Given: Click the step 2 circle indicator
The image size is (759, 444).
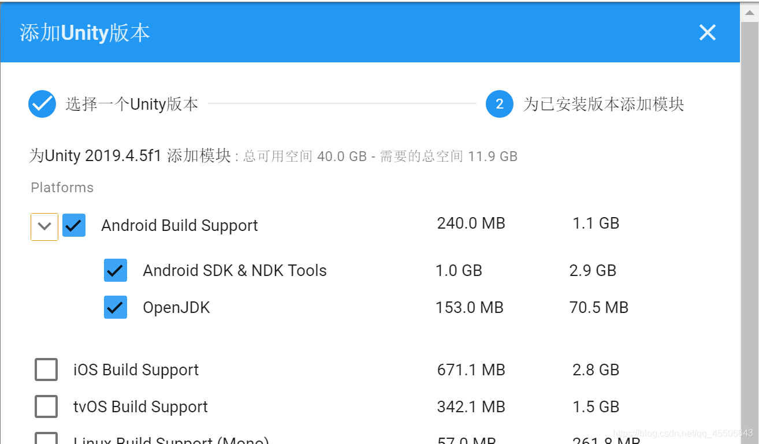Looking at the screenshot, I should pos(500,104).
